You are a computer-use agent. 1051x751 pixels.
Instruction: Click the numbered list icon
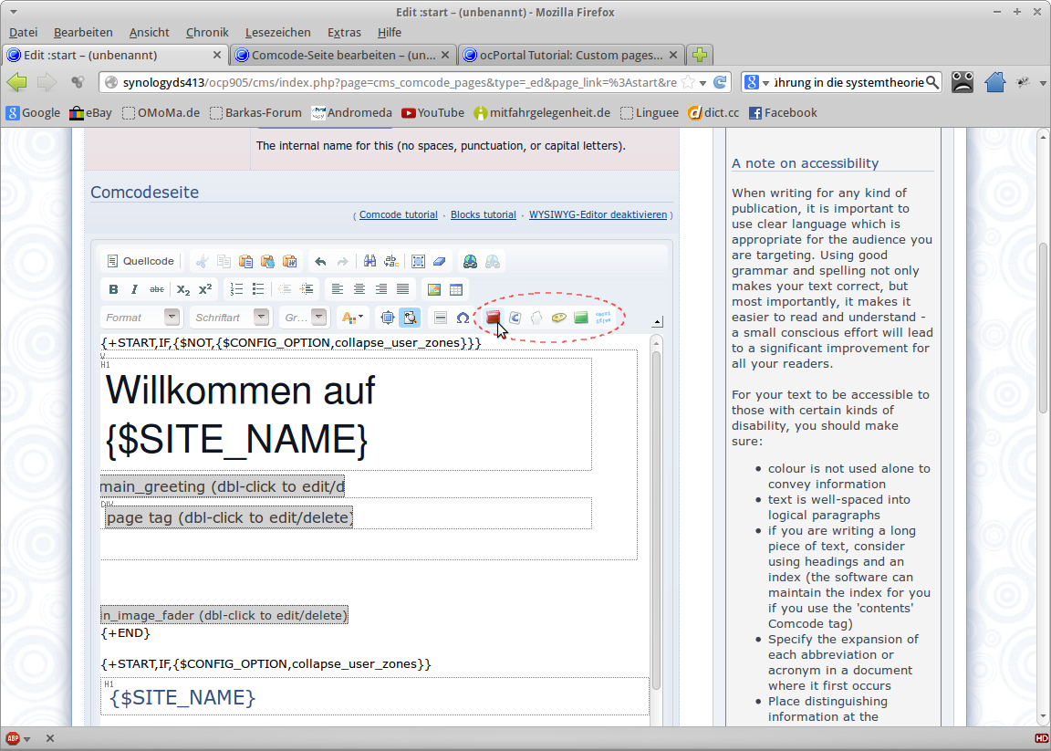pyautogui.click(x=237, y=289)
